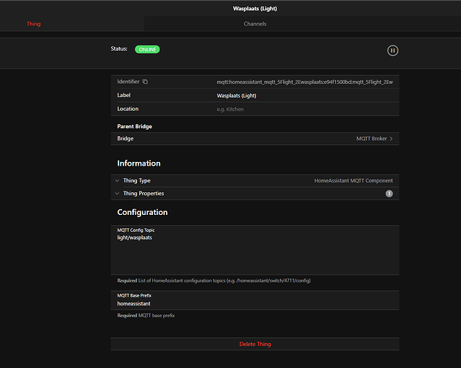This screenshot has height=368, width=461.
Task: Switch to the Channels tab
Action: tap(255, 24)
